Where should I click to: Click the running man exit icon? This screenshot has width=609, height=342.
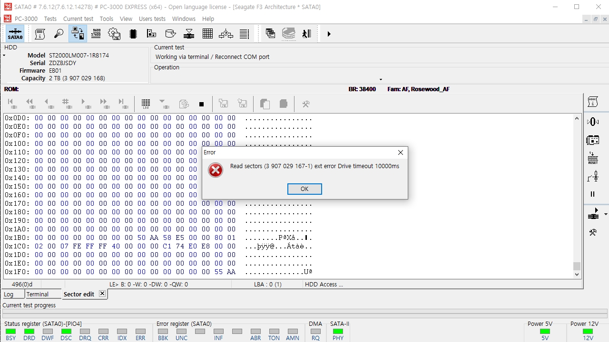coord(307,34)
